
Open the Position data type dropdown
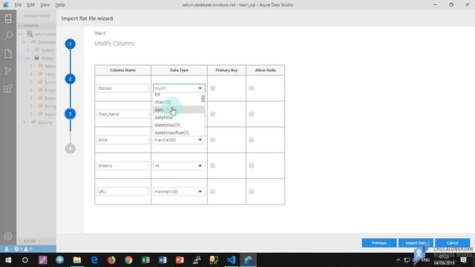pos(179,88)
